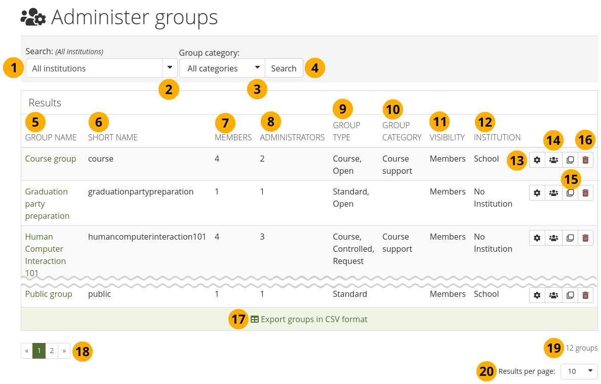Delete the Human Computer Interaction 101 group
Viewport: 601px width, 384px height.
(x=585, y=238)
